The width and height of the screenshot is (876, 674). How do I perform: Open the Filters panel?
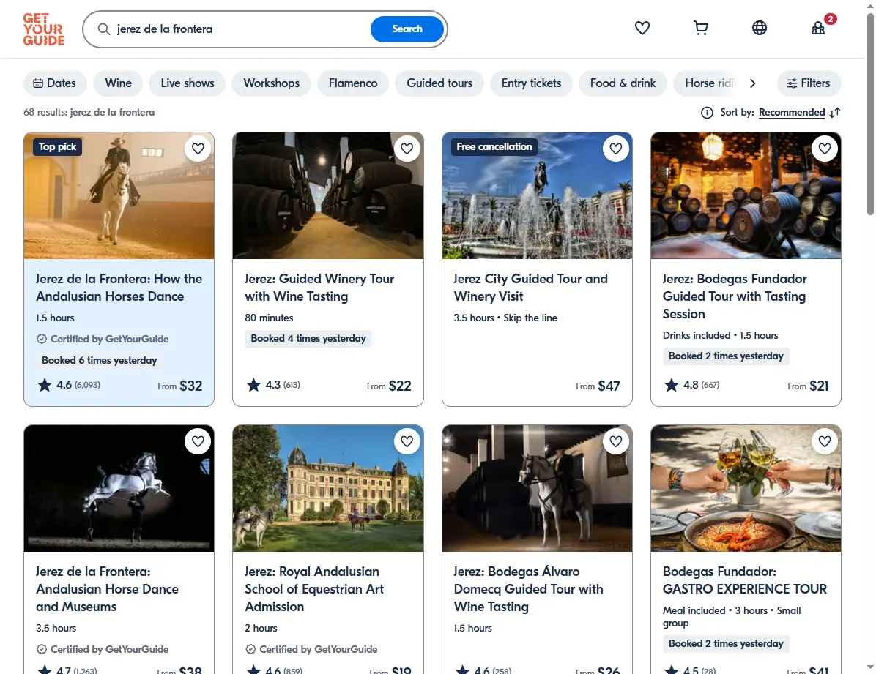pos(809,83)
